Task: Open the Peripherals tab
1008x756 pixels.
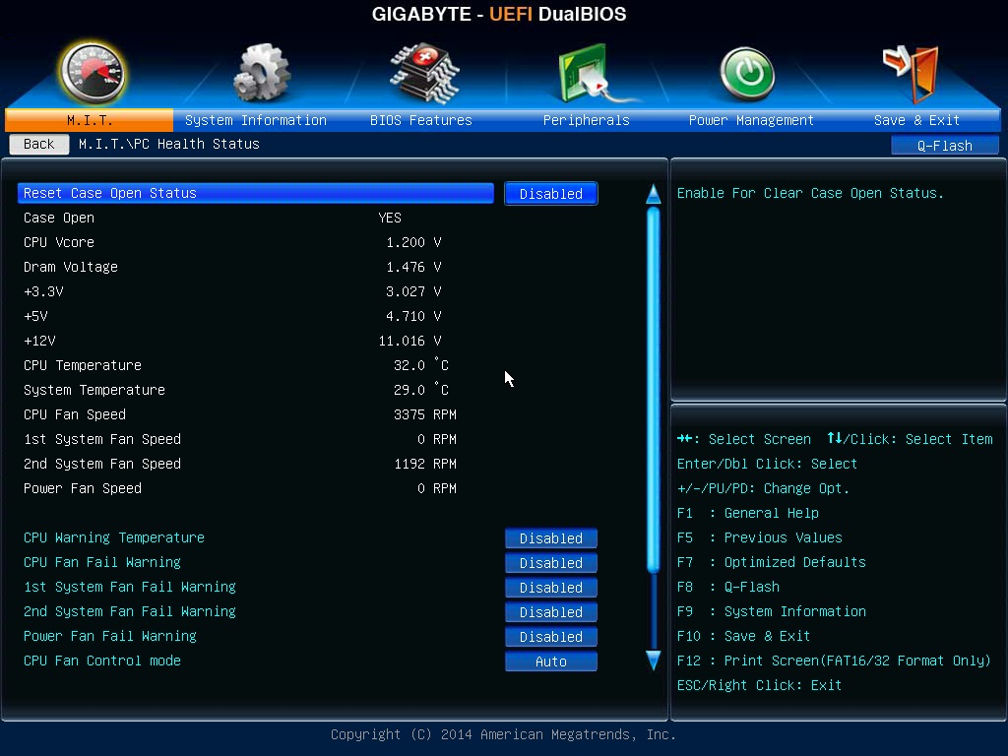Action: click(x=587, y=120)
